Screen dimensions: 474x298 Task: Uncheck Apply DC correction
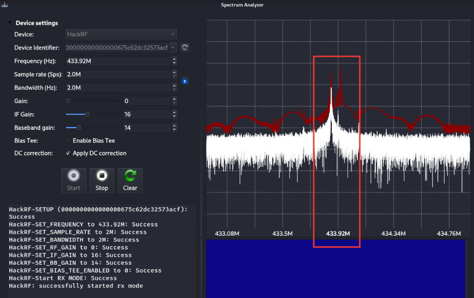click(x=68, y=153)
